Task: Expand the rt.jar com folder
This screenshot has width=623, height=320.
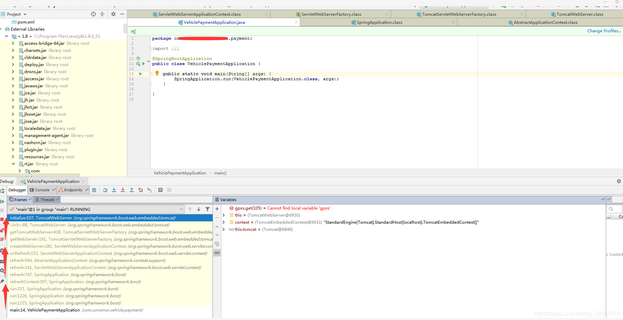Action: click(20, 171)
